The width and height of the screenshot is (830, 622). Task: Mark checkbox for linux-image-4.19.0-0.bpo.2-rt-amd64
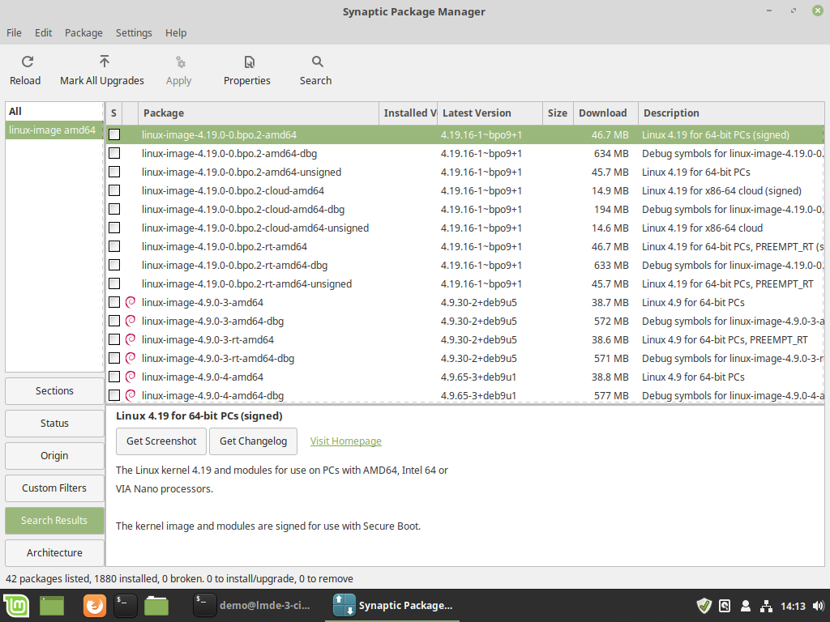tap(114, 246)
